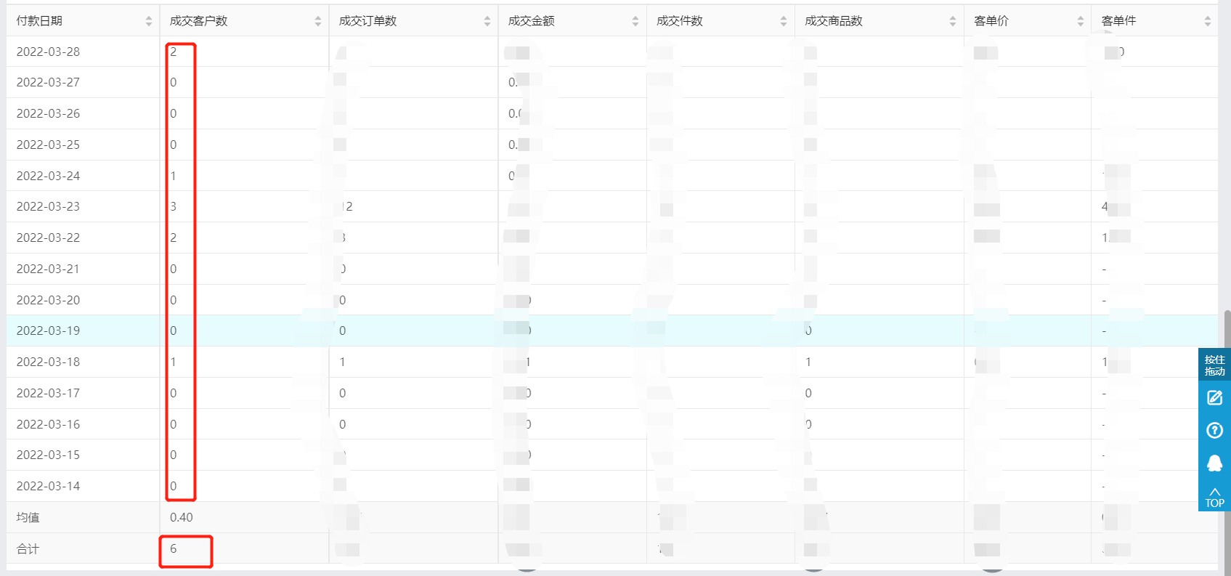This screenshot has height=576, width=1231.
Task: Sort by 付款日期 column arrows
Action: [x=149, y=21]
